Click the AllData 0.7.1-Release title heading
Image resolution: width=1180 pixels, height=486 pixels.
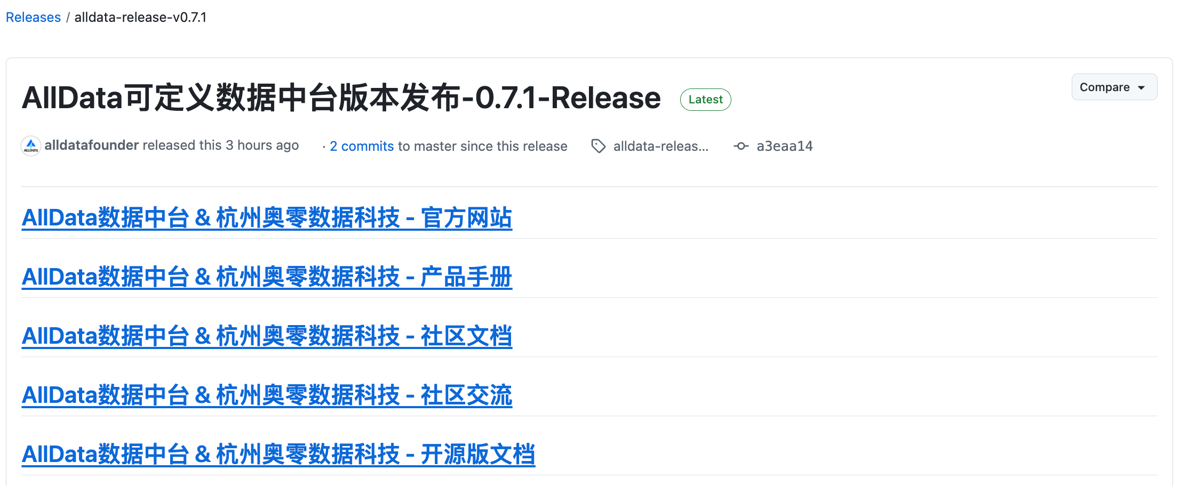pos(341,98)
